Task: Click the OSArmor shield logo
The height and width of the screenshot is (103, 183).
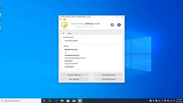Action: point(65,25)
